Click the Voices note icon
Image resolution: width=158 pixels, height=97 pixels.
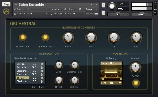[52, 9]
